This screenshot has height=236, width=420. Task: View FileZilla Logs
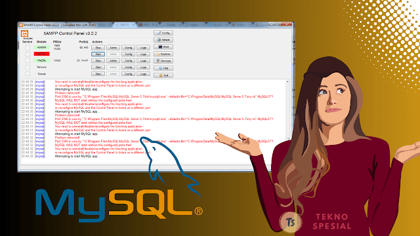click(143, 61)
